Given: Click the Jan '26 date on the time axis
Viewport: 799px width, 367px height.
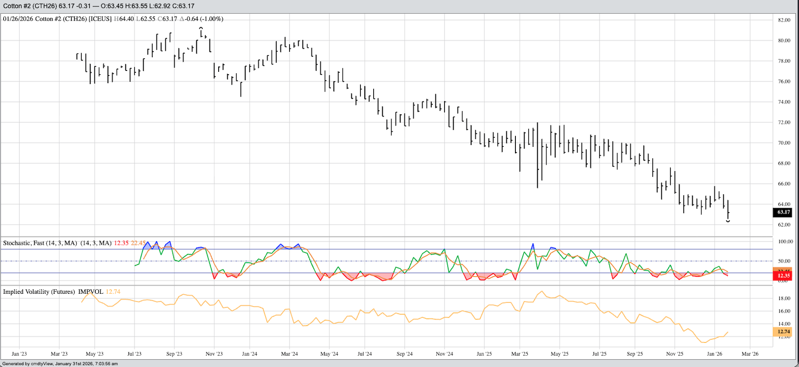Looking at the screenshot, I should [x=714, y=354].
